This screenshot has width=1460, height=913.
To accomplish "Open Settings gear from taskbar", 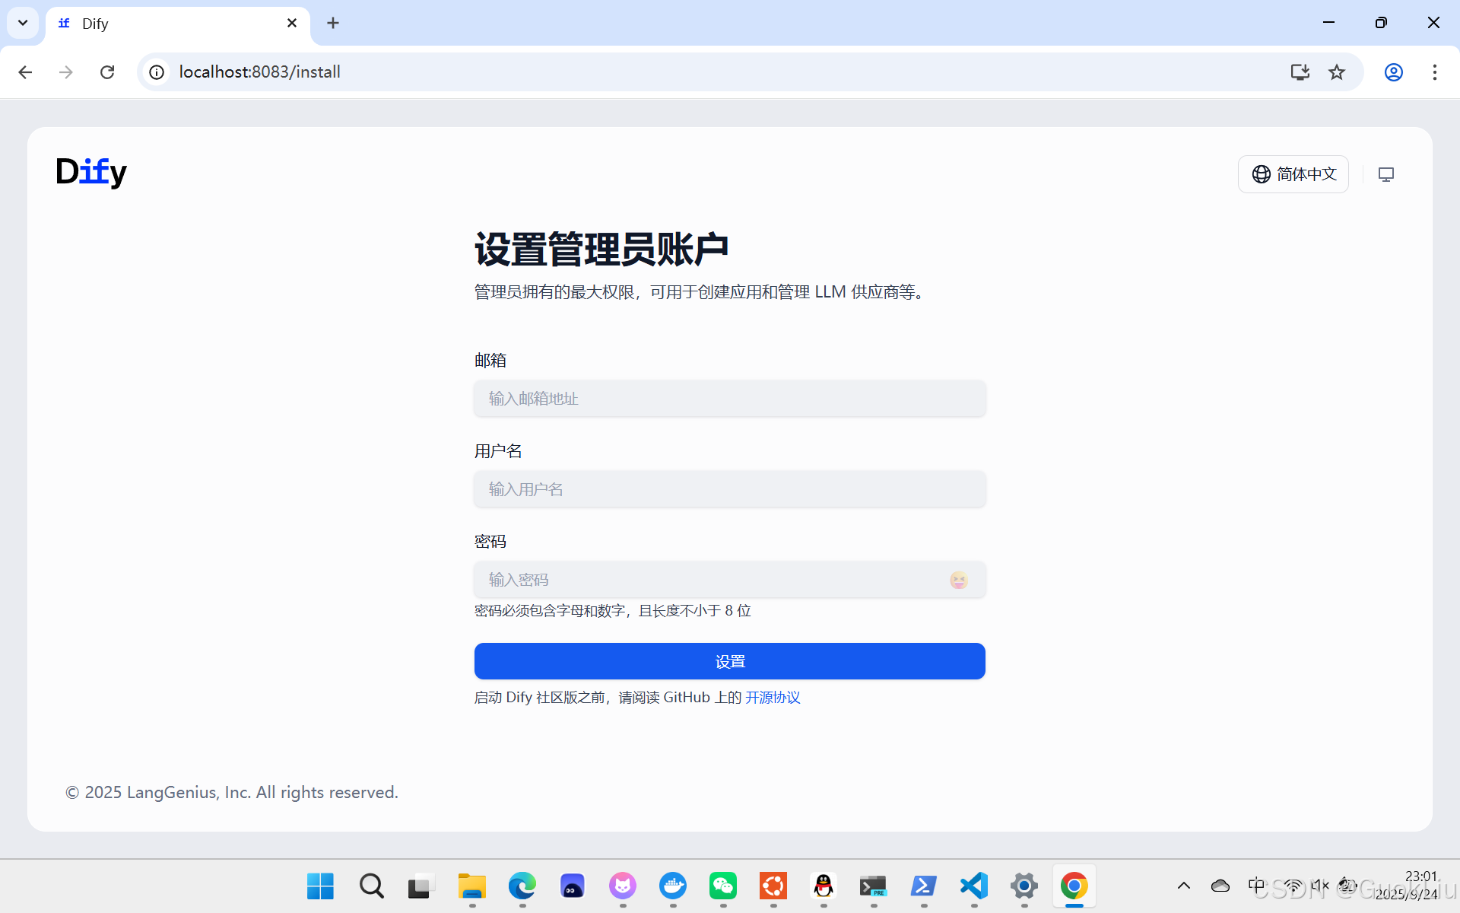I will 1024,886.
